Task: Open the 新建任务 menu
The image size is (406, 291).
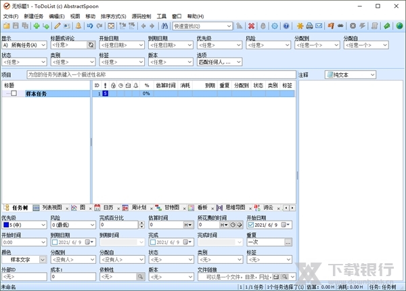Action: [x=34, y=16]
